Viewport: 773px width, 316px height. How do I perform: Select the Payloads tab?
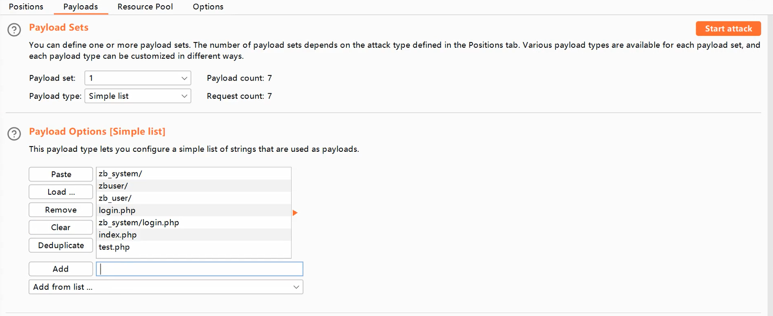(x=81, y=7)
